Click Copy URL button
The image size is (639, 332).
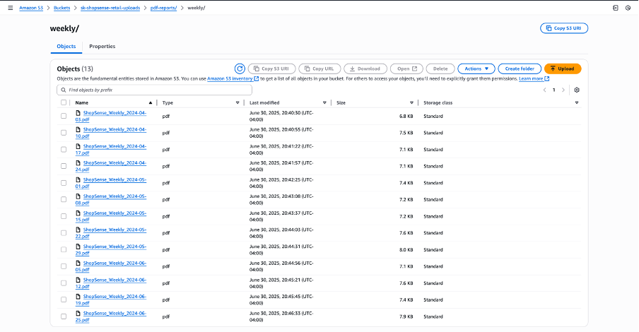click(319, 69)
